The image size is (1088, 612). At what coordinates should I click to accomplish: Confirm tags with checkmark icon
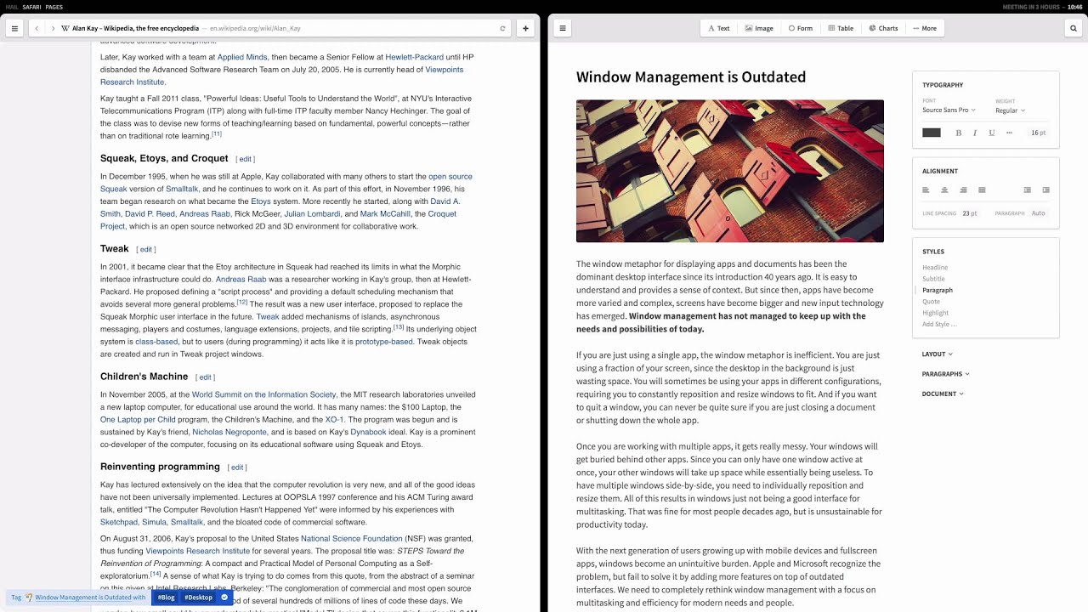point(224,598)
